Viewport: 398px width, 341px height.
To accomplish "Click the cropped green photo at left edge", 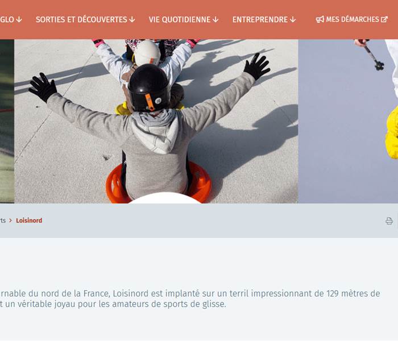I will click(x=7, y=121).
